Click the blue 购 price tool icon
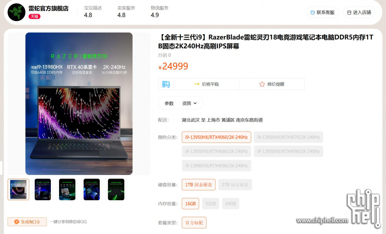386x234 pixels. pos(166,84)
